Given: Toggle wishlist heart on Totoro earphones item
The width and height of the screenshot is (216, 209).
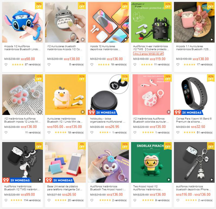Looking at the screenshot, I should 49,64.
